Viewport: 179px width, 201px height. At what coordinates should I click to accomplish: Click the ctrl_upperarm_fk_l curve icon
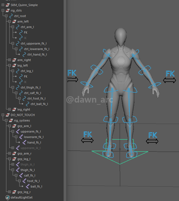[x=18, y=44]
